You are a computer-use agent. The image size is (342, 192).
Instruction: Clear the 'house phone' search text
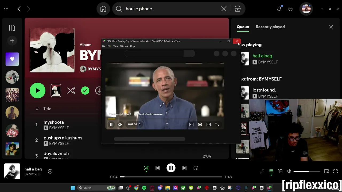[x=224, y=9]
